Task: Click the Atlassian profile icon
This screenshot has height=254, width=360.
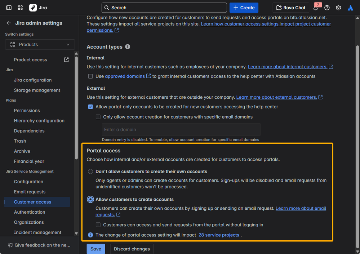Action: coord(350,8)
